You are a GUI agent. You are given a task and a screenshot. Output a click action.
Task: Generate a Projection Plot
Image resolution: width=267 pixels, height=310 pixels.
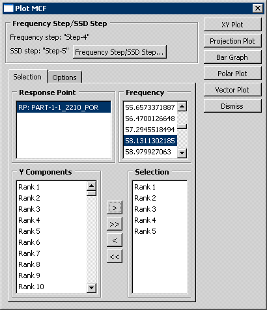pos(232,41)
